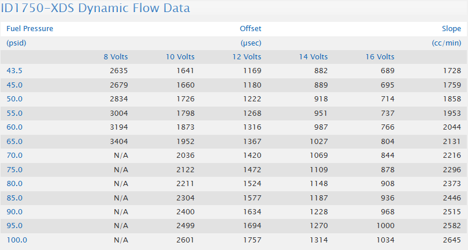Click the 100.0 fuel pressure row label
Image resolution: width=468 pixels, height=250 pixels.
pyautogui.click(x=17, y=240)
